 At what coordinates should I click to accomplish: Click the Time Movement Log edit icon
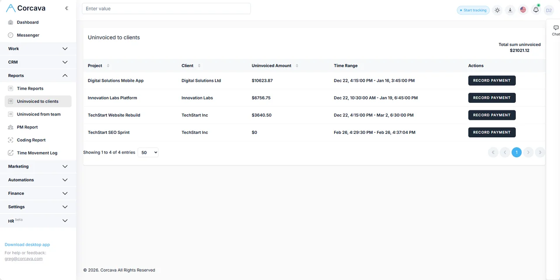tap(10, 153)
